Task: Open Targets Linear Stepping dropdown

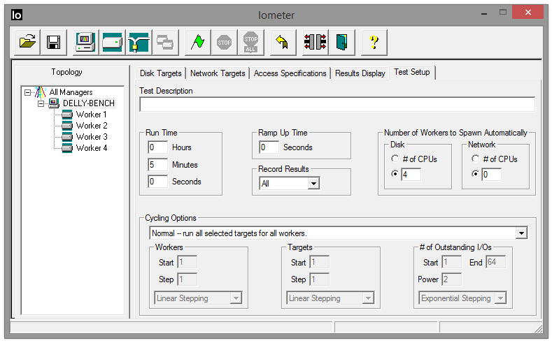Action: (x=368, y=298)
